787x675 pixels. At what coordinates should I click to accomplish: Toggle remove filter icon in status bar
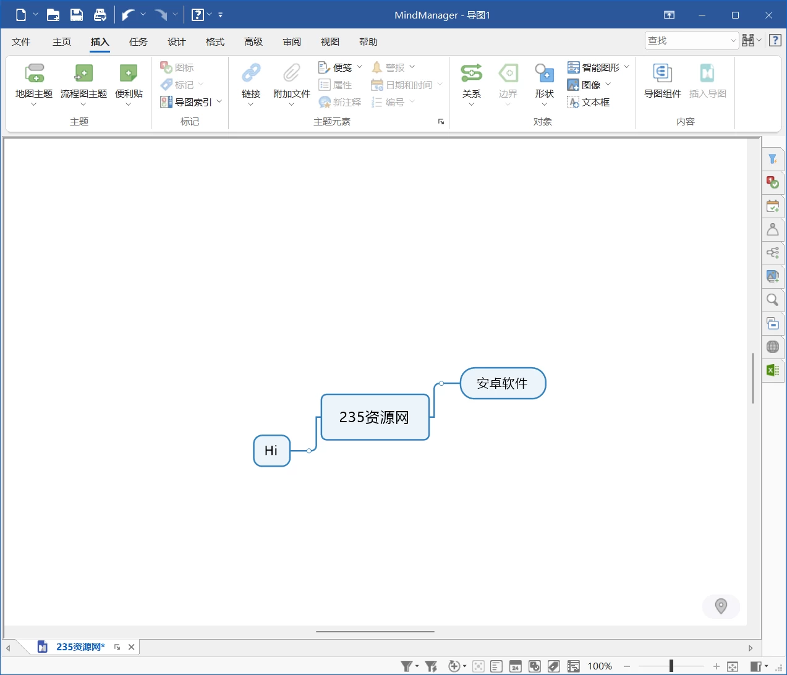pos(432,666)
